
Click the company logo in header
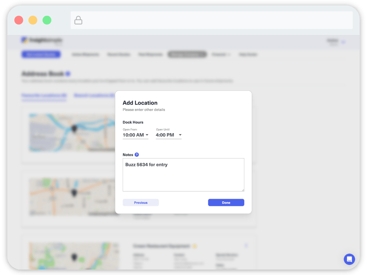42,40
